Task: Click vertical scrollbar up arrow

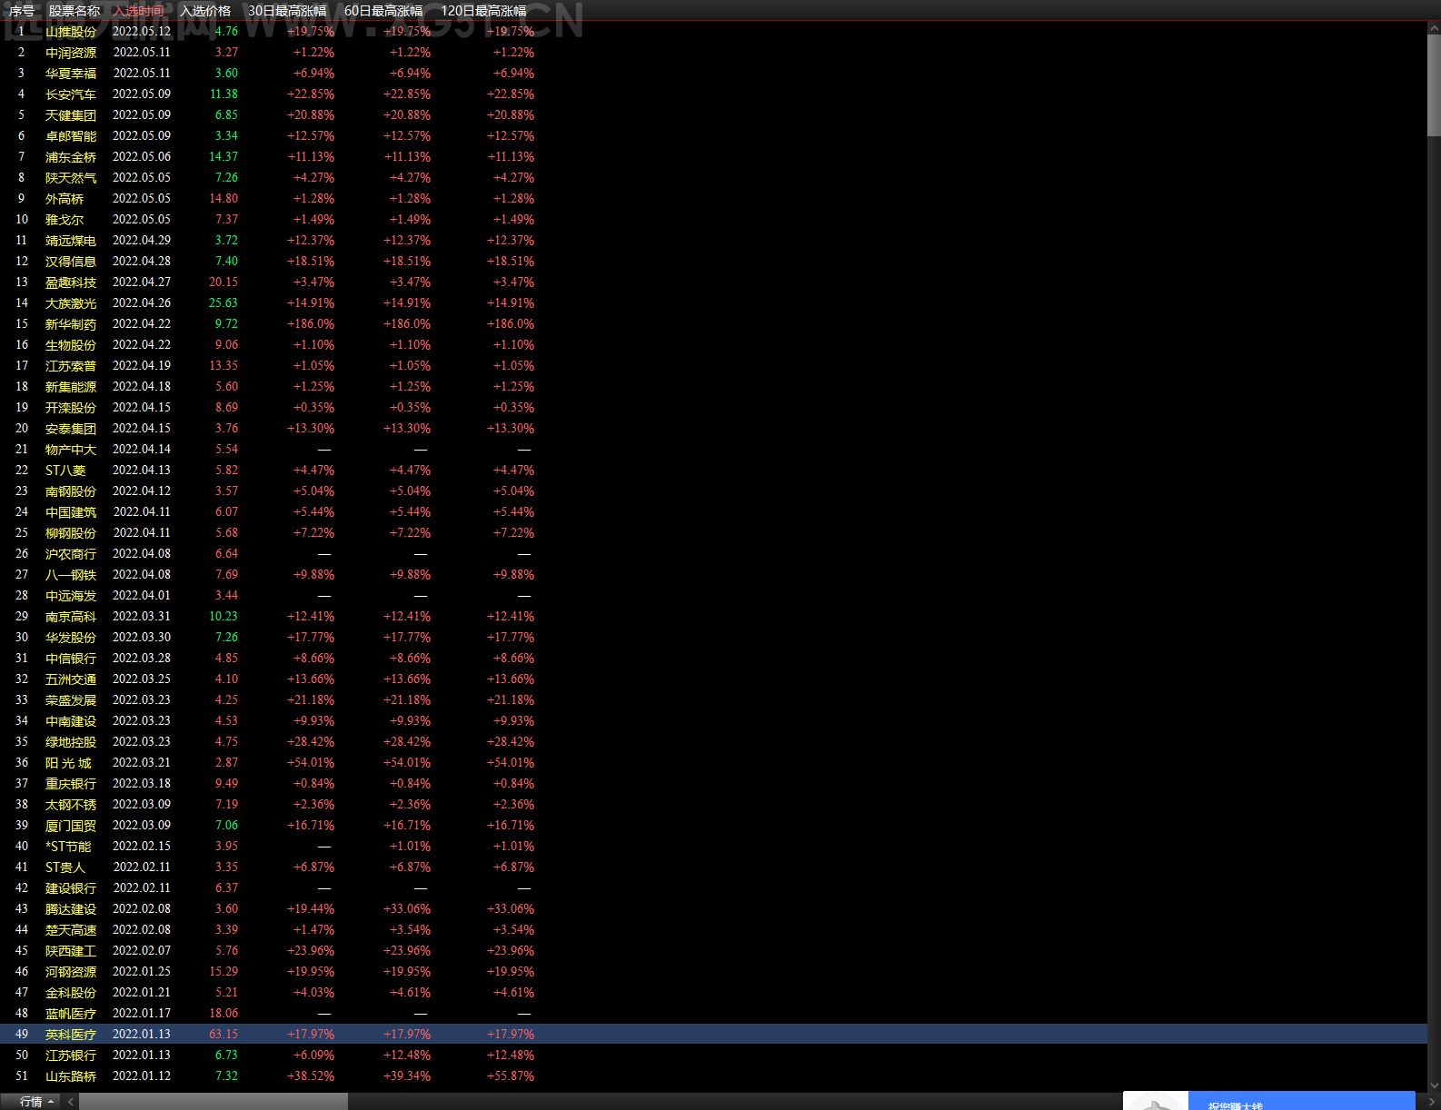Action: tap(1434, 28)
